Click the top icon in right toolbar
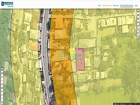The image size is (140, 105). 138,11
